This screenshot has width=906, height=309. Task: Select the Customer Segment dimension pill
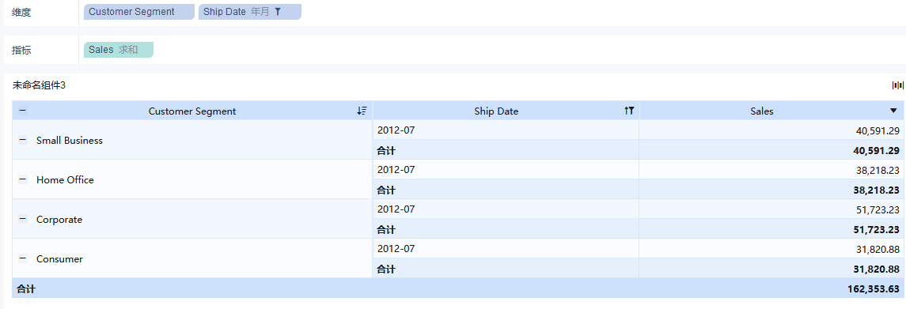[139, 12]
